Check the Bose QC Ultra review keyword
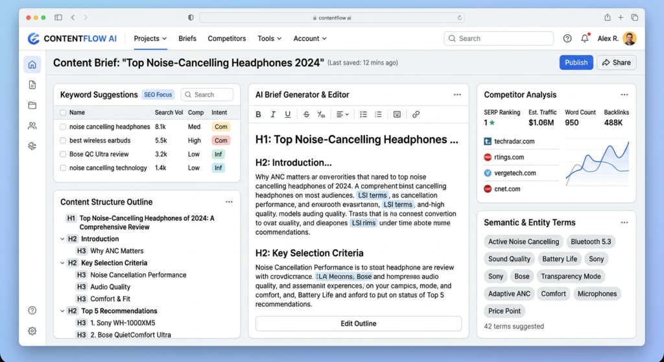Image resolution: width=664 pixels, height=362 pixels. [x=63, y=154]
